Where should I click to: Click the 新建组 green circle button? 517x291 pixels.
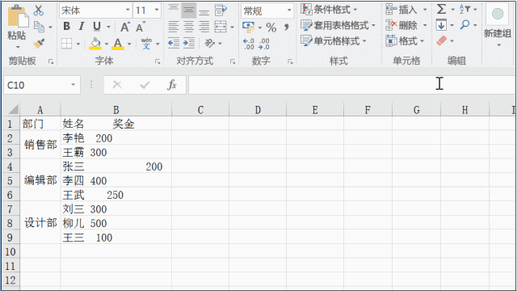(498, 14)
